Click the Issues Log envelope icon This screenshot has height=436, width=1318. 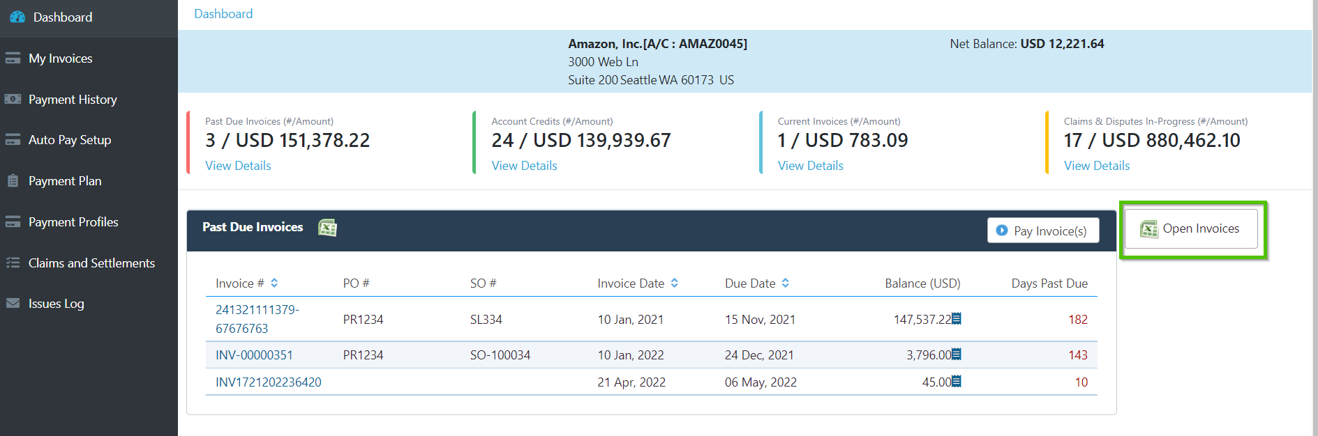[x=13, y=303]
